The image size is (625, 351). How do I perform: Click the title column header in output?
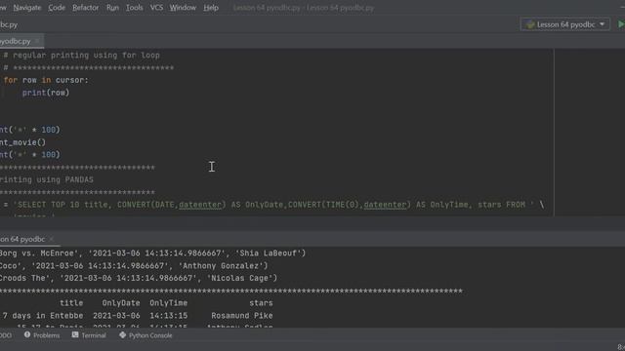click(x=71, y=303)
